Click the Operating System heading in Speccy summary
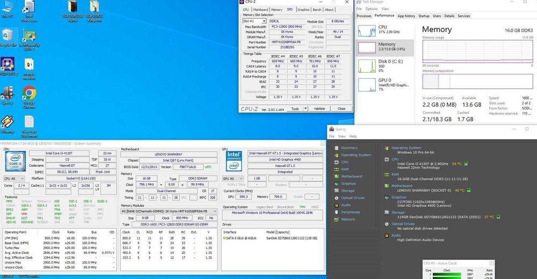The width and height of the screenshot is (537, 279). (406, 148)
